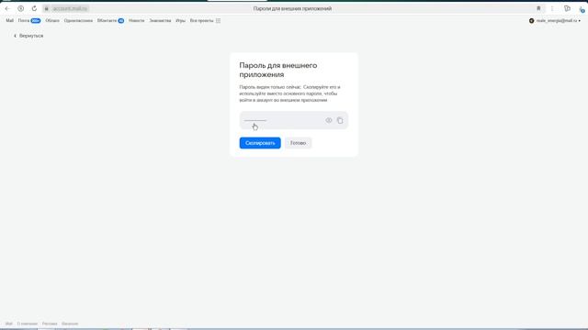588x330 pixels.
Task: Click the browser extension icon near downloads
Action: click(567, 8)
